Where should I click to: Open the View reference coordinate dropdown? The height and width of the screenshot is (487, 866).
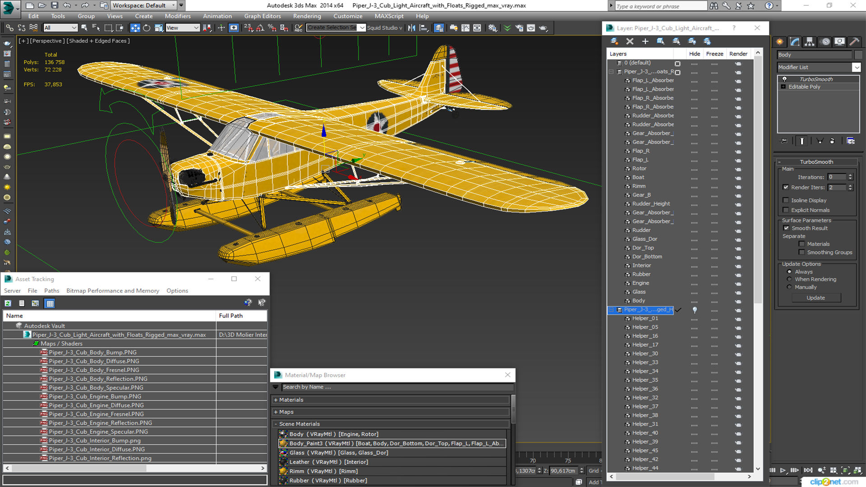(183, 28)
